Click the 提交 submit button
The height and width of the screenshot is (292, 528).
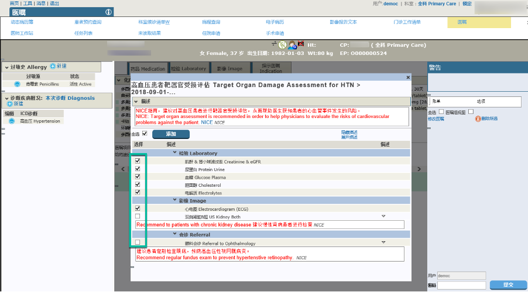[508, 284]
